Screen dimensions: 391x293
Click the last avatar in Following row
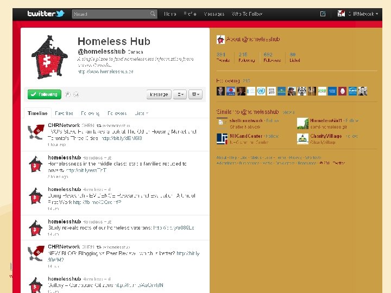click(x=363, y=91)
